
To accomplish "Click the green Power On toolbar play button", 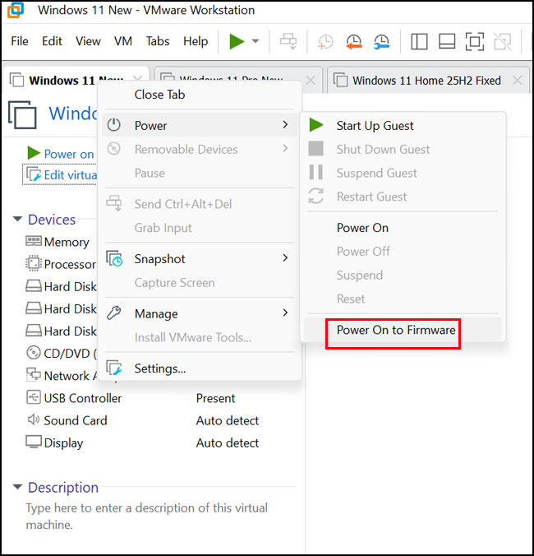I will 237,41.
